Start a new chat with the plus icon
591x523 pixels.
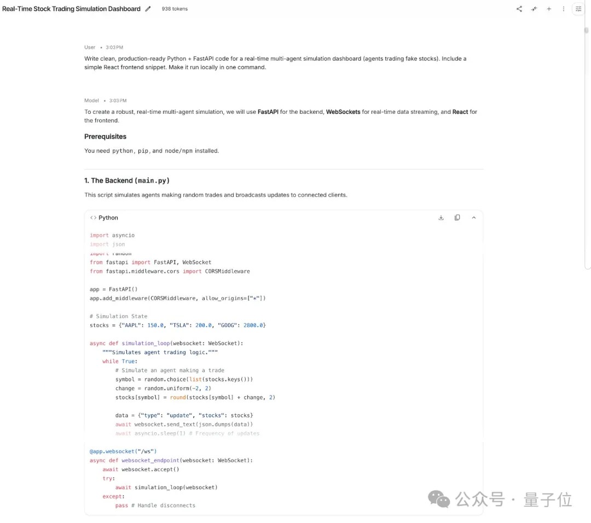point(549,9)
